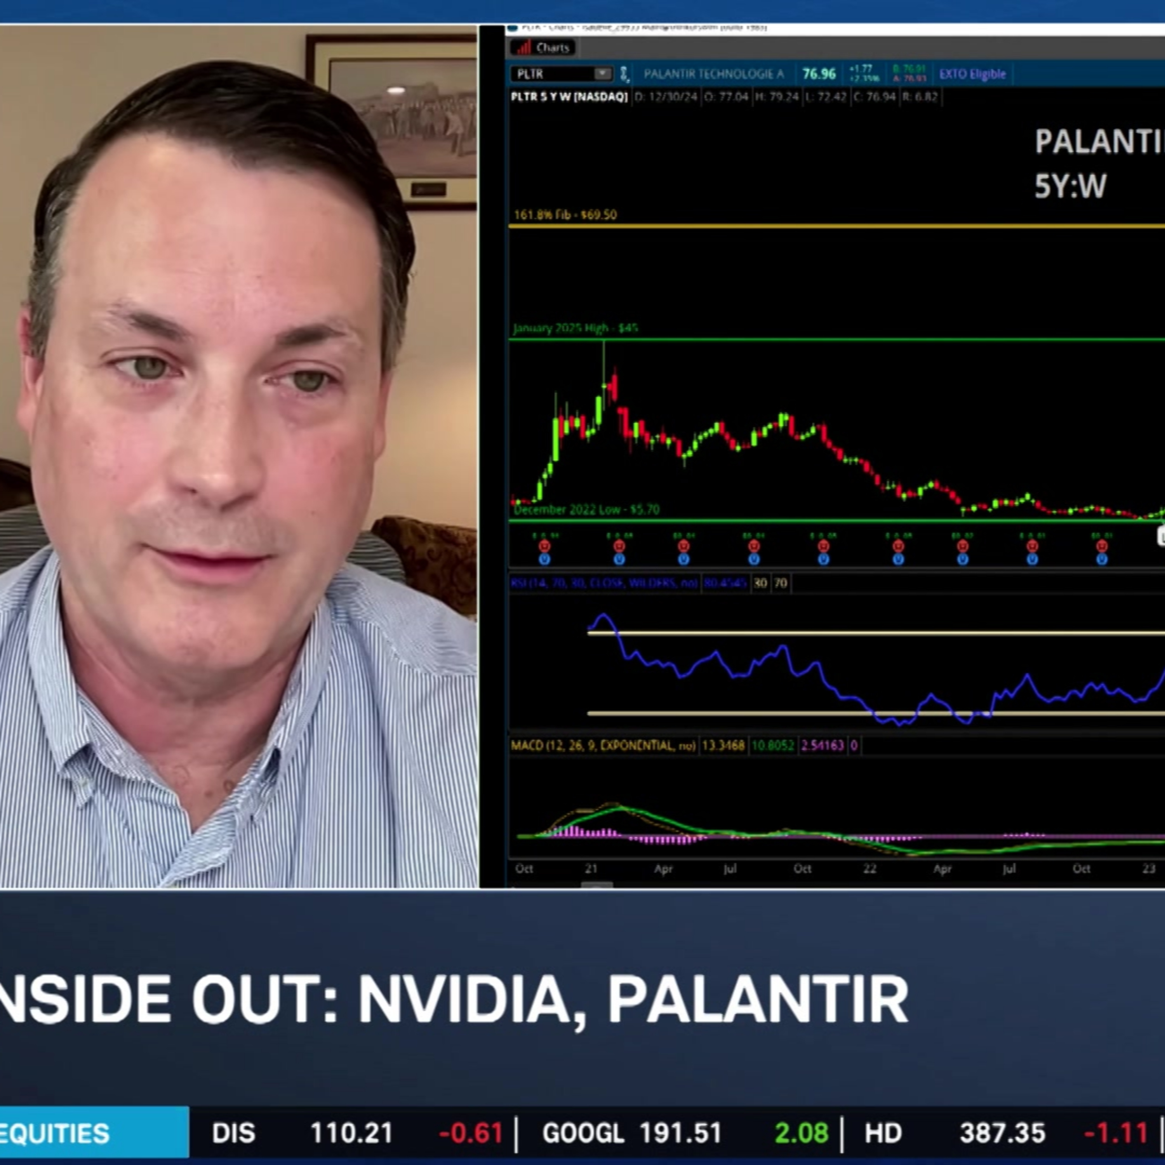Click the MACD average value 10.8052

click(x=772, y=745)
